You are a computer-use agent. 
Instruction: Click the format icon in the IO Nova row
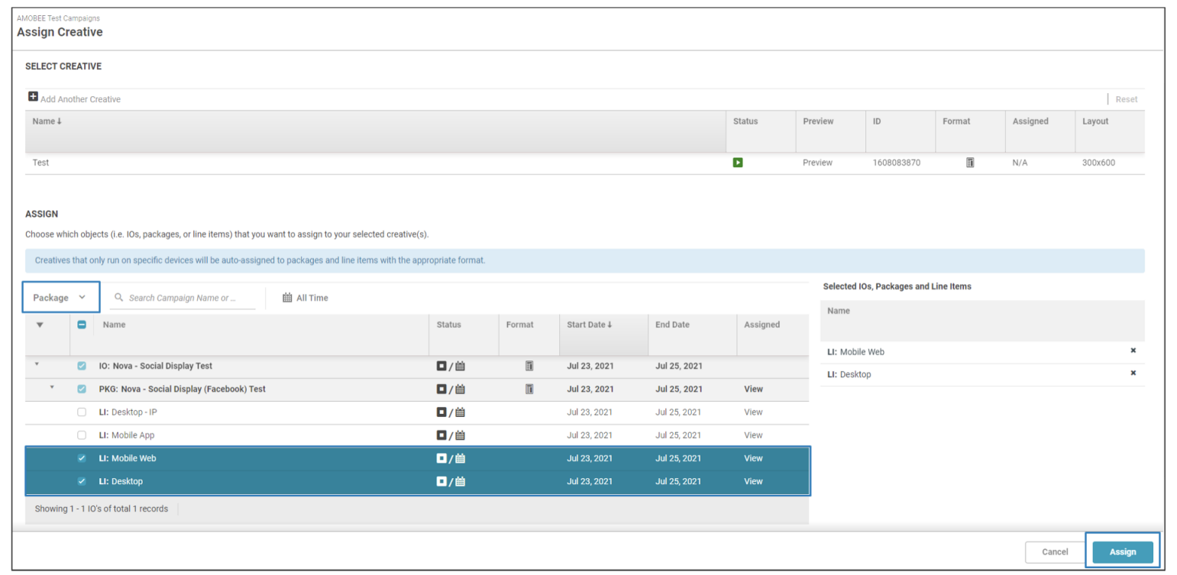[x=529, y=367]
